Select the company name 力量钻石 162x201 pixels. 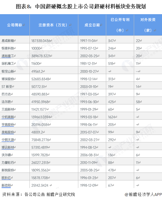pyautogui.click(x=8, y=163)
